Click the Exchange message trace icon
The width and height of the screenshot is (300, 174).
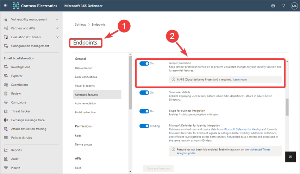coord(6,120)
